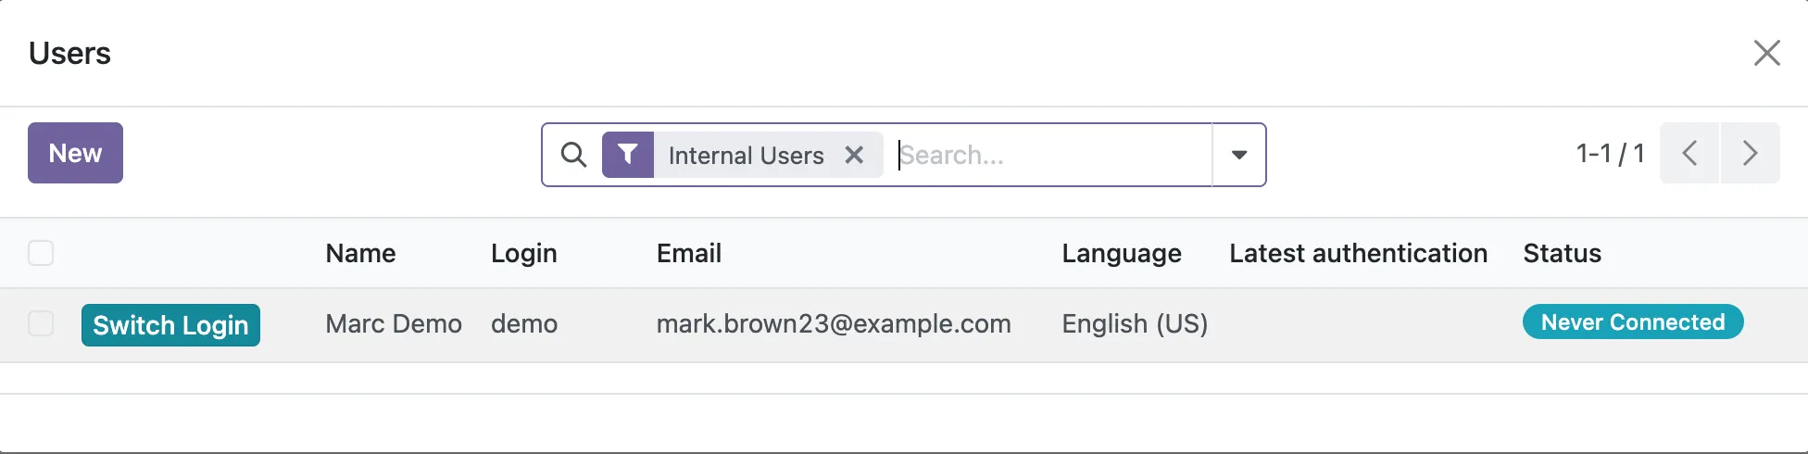Open the search options dropdown arrow
The height and width of the screenshot is (454, 1808).
tap(1238, 155)
